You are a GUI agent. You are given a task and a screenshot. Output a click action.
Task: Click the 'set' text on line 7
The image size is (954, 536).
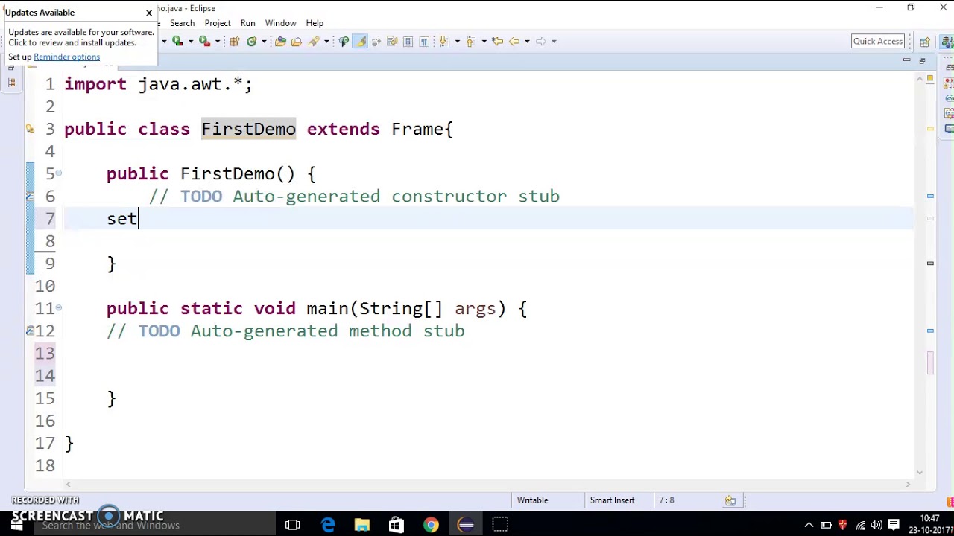pyautogui.click(x=121, y=219)
